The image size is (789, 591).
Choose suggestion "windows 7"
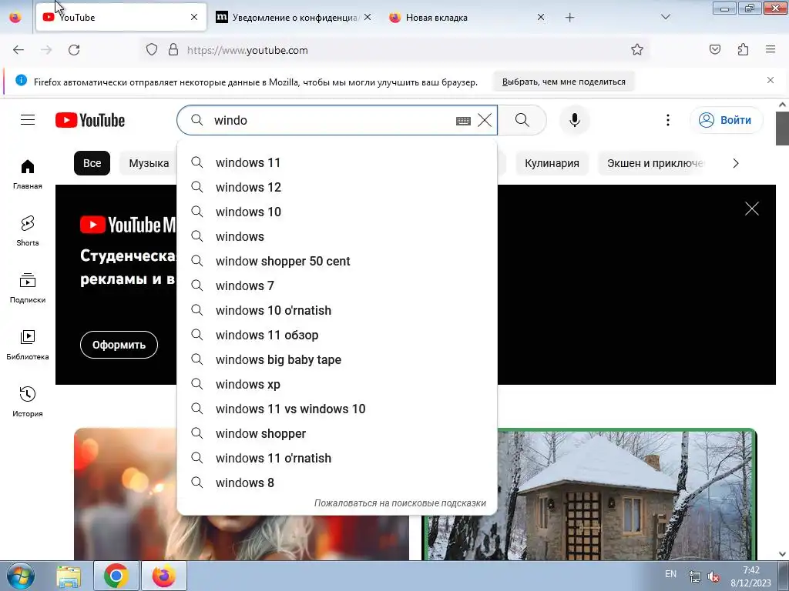click(x=337, y=286)
